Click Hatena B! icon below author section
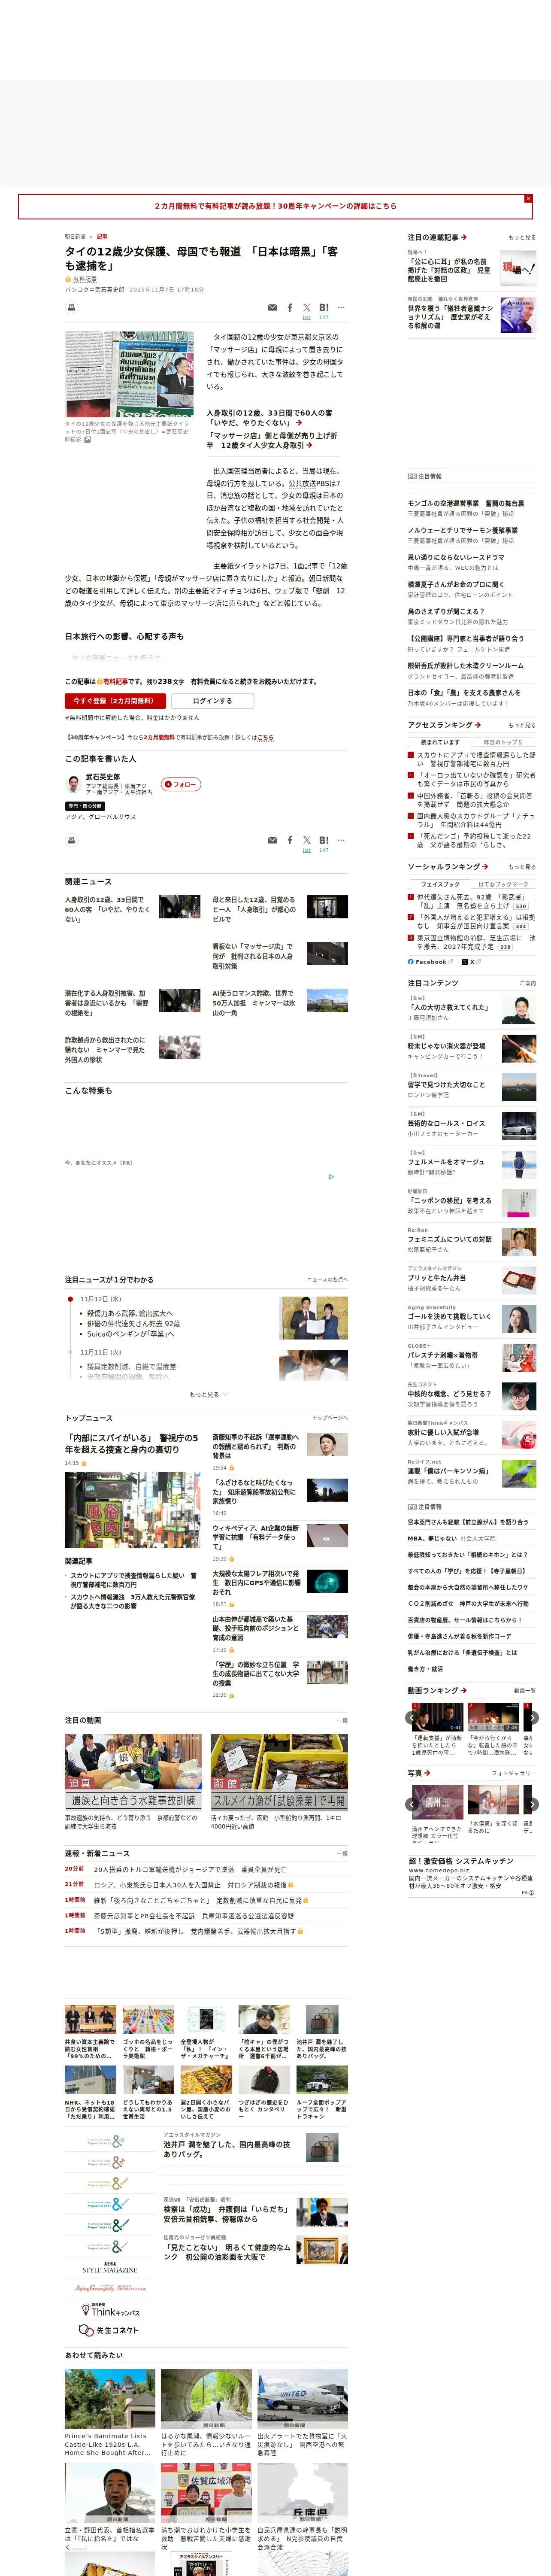This screenshot has height=2576, width=551. point(324,840)
